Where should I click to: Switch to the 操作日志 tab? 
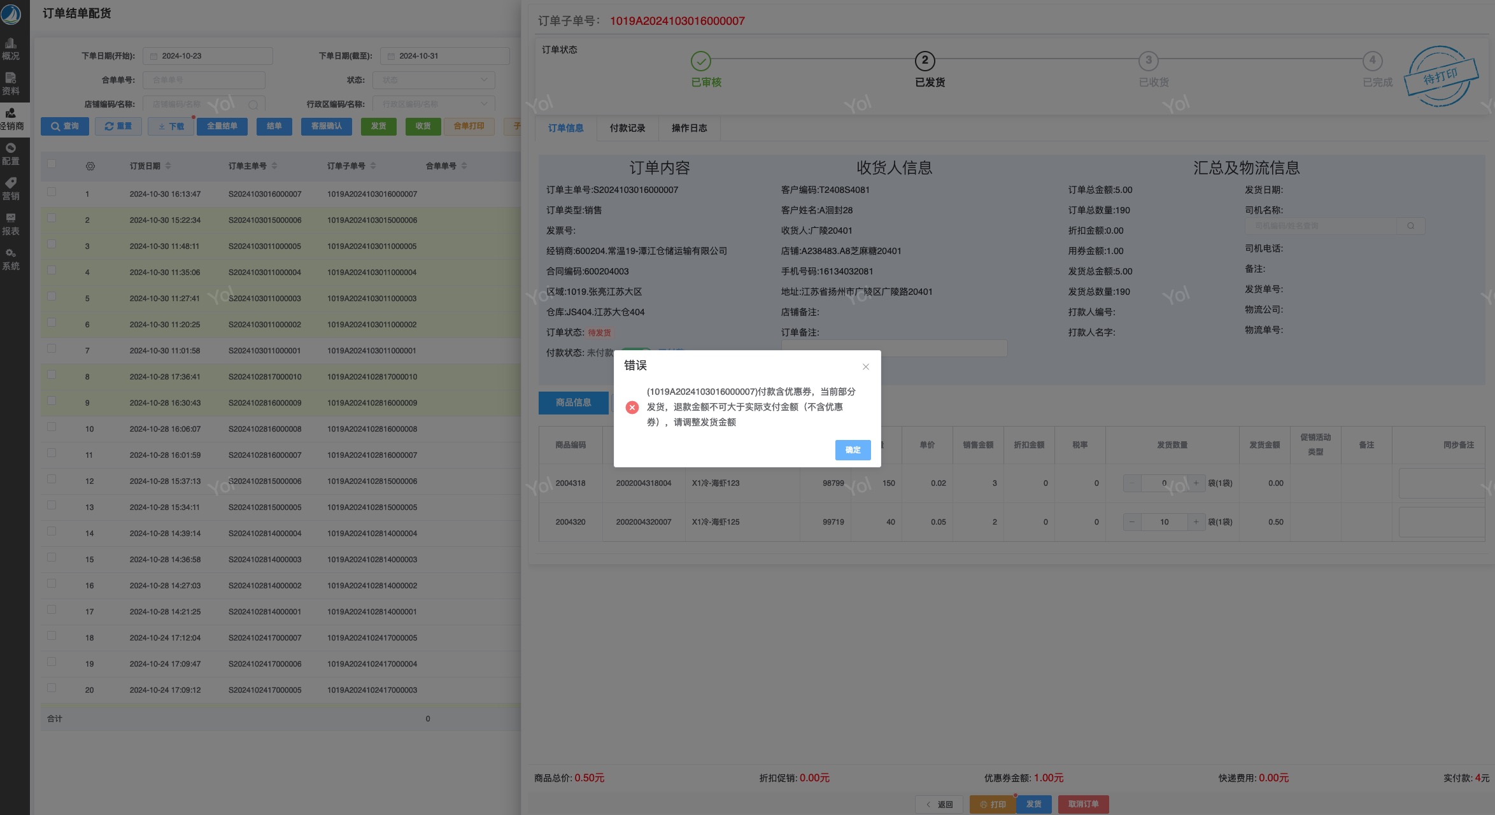[x=689, y=128]
